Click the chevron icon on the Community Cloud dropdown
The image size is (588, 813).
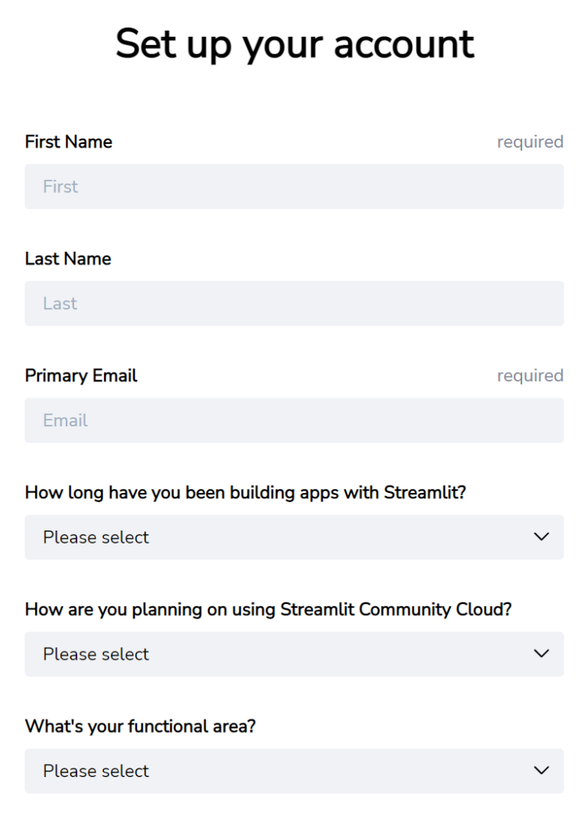pyautogui.click(x=541, y=654)
